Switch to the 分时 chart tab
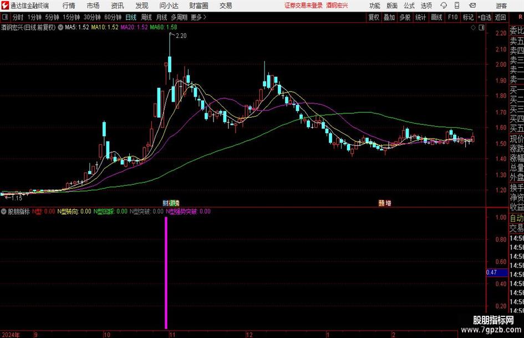This screenshot has height=338, width=524. tap(18, 17)
